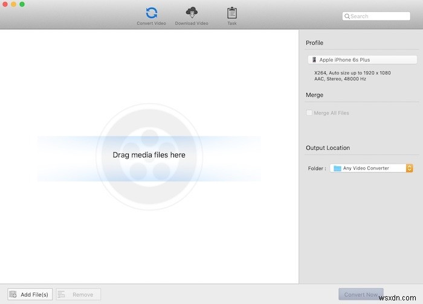
Task: Click the film reel icon in the drop zone
Action: tap(149, 157)
